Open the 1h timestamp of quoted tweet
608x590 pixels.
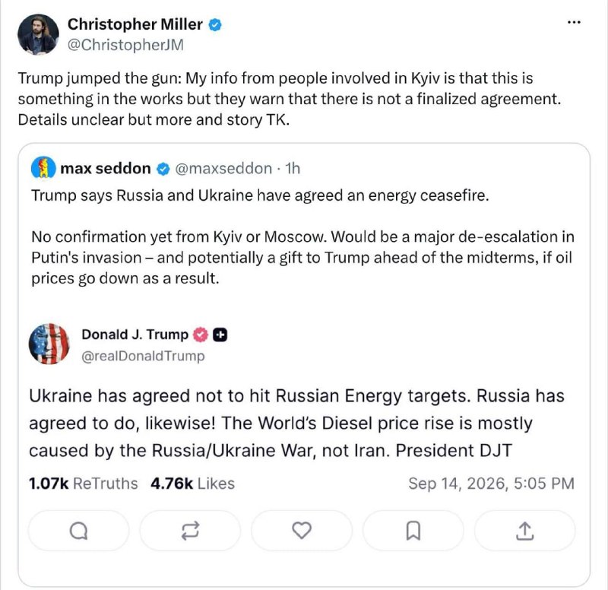pos(293,168)
